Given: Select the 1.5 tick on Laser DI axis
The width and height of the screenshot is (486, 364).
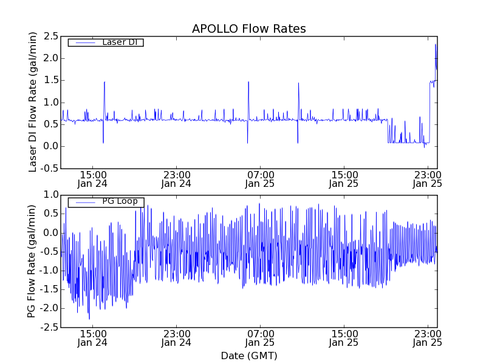Looking at the screenshot, I should 51,81.
